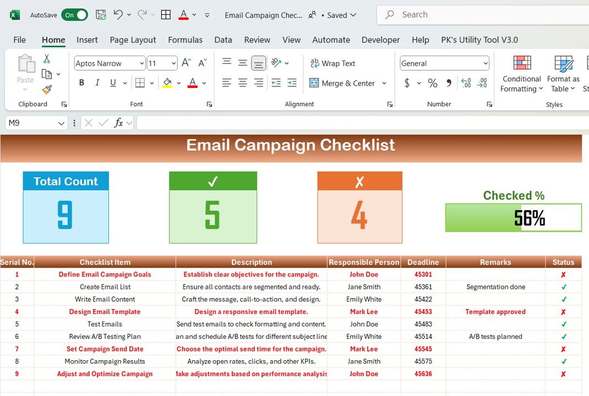
Task: Click into the formula bar input
Action: (x=363, y=123)
